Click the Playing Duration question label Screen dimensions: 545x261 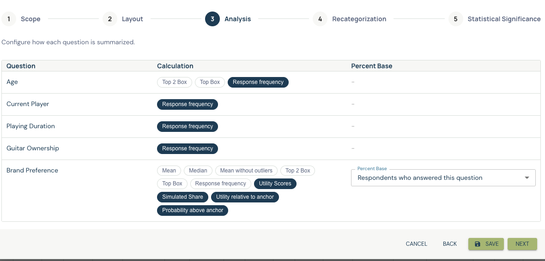pyautogui.click(x=30, y=126)
